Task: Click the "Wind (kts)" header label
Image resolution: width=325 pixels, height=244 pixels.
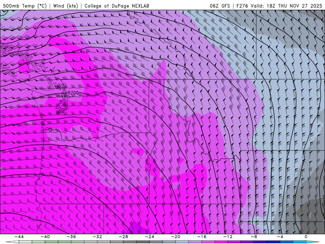Action: (x=65, y=6)
